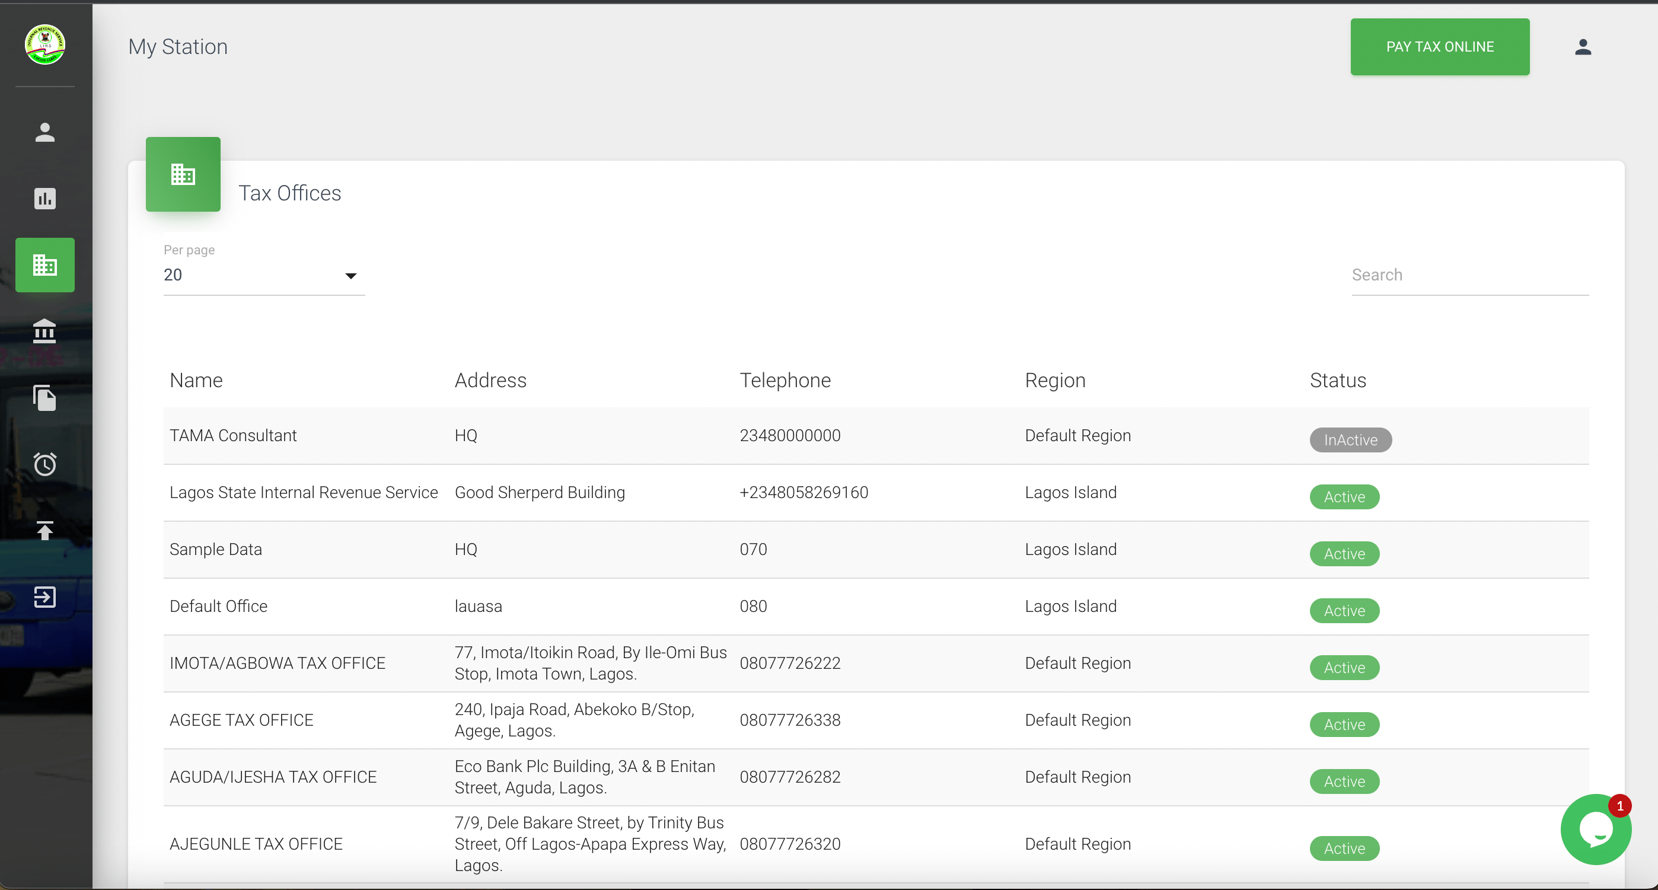Click the Name column header
Viewport: 1658px width, 890px height.
(196, 380)
